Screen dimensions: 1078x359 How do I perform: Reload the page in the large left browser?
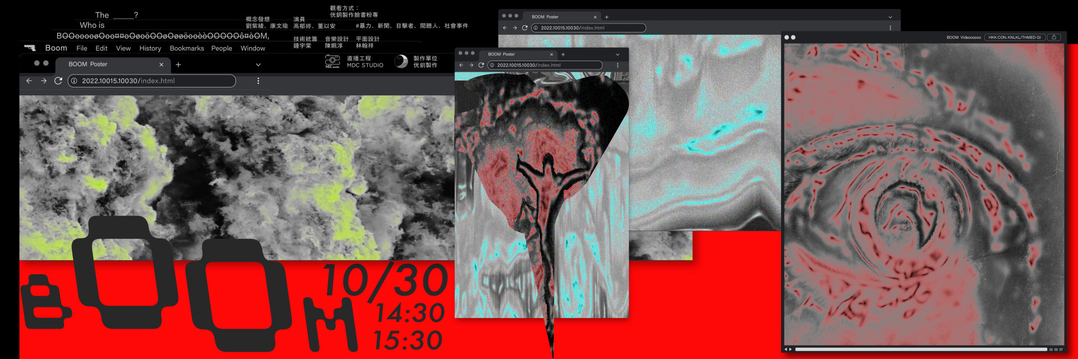[x=58, y=81]
